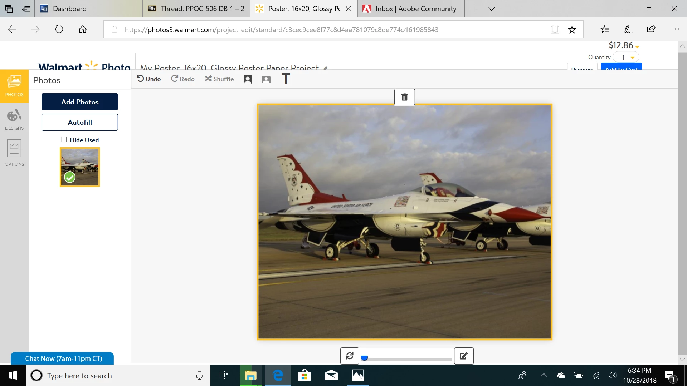Toggle the Hide Used checkbox
This screenshot has width=687, height=386.
[64, 140]
